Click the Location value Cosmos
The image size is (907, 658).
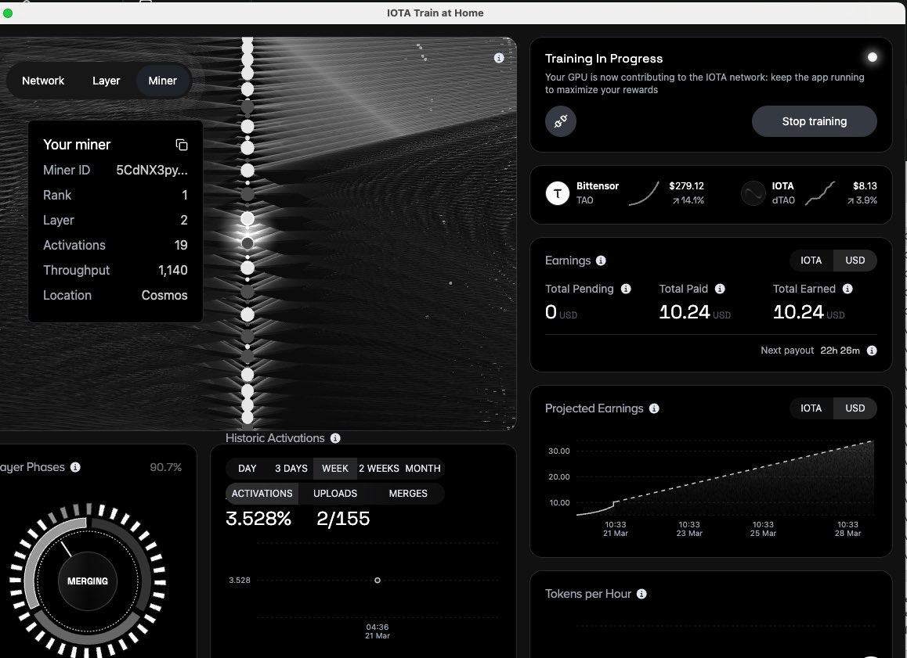click(164, 295)
